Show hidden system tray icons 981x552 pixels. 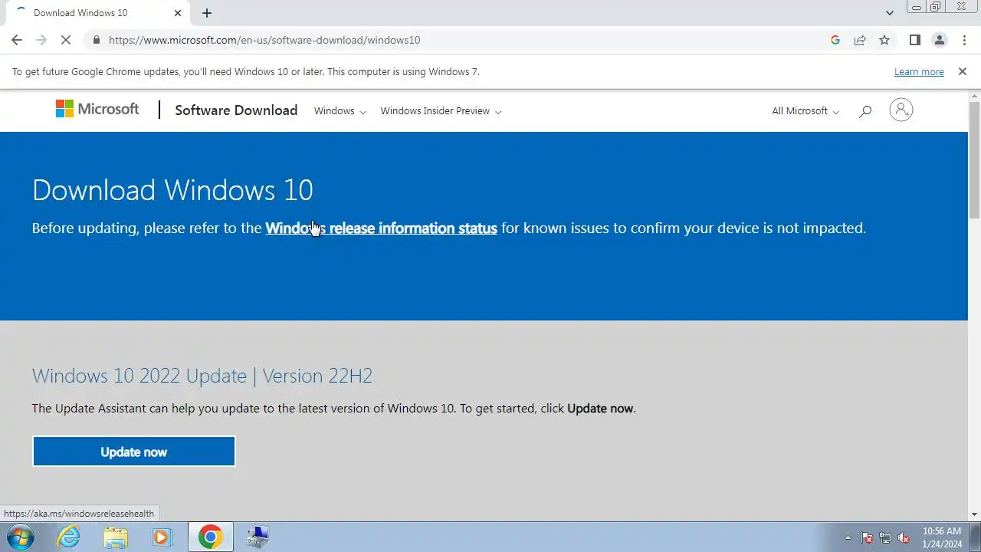click(848, 537)
